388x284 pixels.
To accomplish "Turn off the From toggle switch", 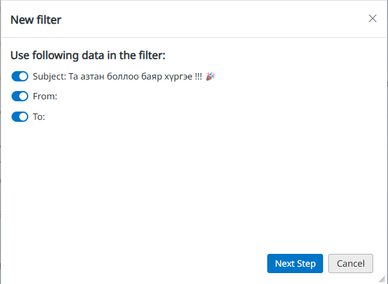I will point(20,96).
